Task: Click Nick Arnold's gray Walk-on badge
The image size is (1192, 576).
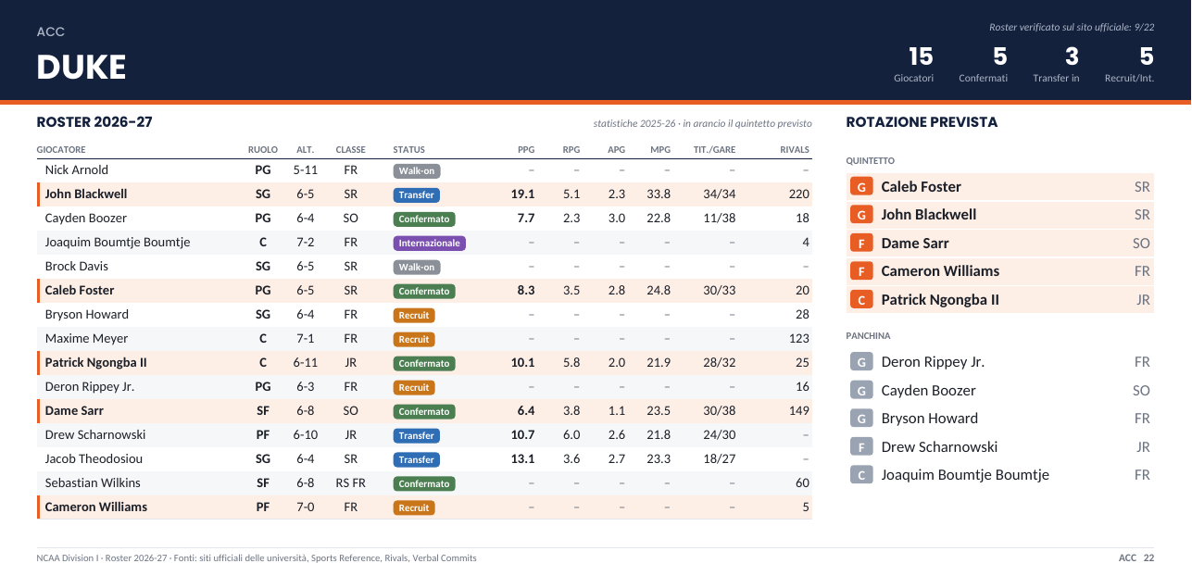Action: click(416, 171)
